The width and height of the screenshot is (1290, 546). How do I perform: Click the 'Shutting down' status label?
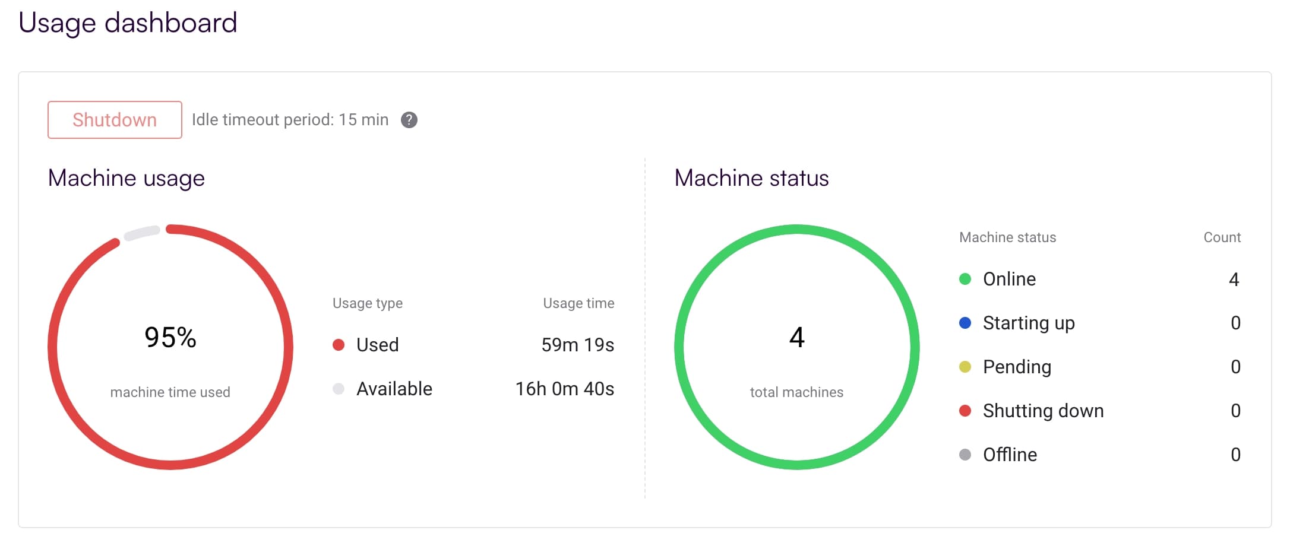click(x=1044, y=411)
